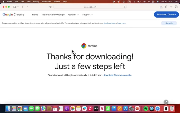
Task: Show Safari tab overview
Action: (x=176, y=7)
